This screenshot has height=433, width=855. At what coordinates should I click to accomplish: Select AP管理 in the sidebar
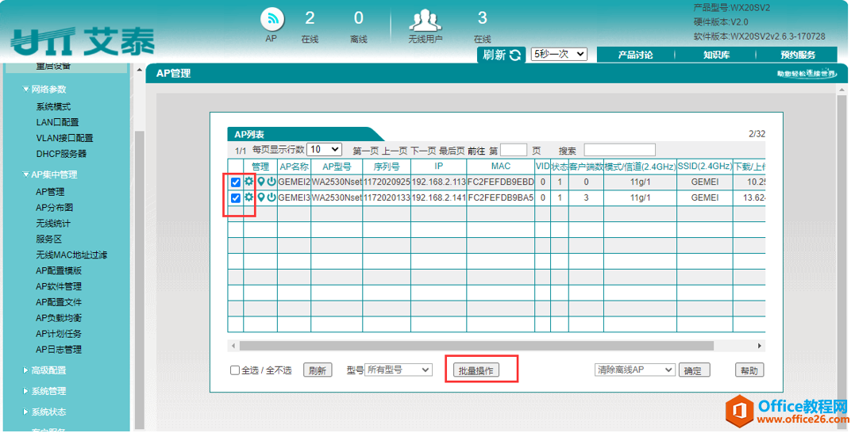point(50,192)
